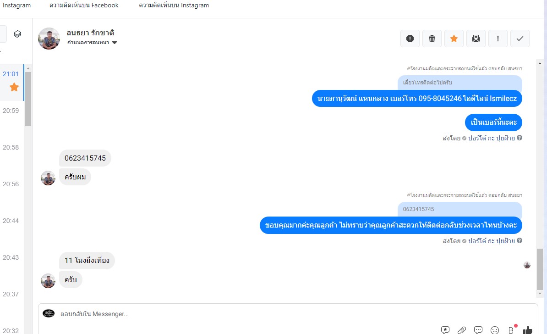Send a thumbs up like
Screen dimensions: 547x334
(527, 330)
